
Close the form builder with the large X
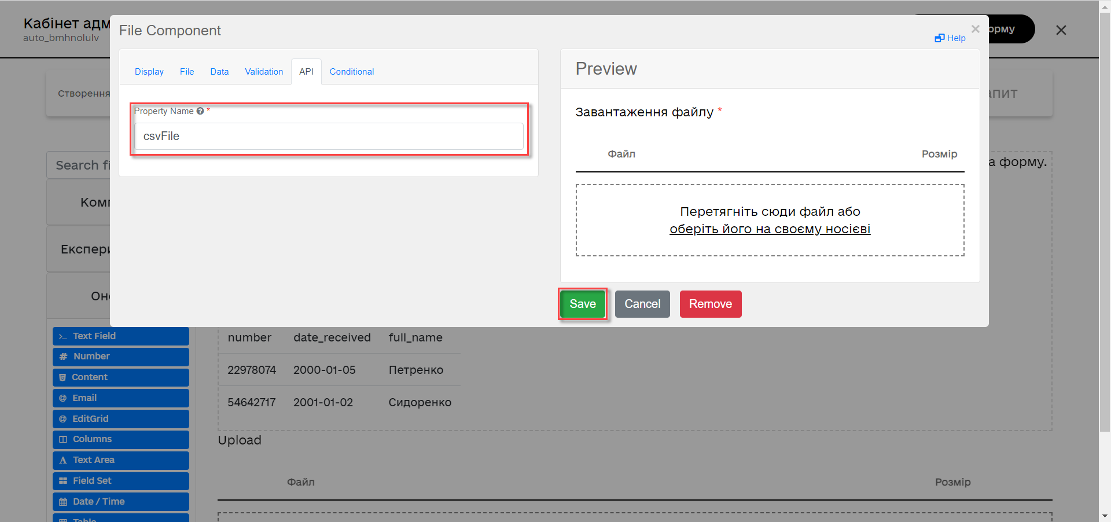pyautogui.click(x=1061, y=30)
